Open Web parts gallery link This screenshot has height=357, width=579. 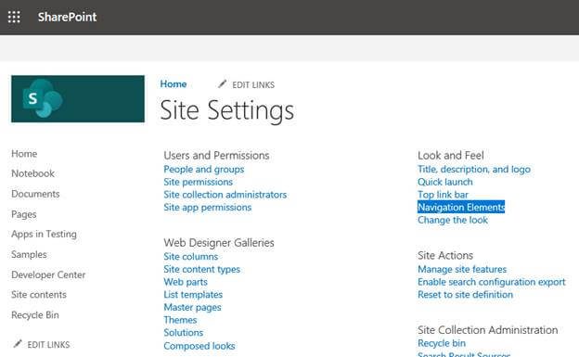(186, 282)
